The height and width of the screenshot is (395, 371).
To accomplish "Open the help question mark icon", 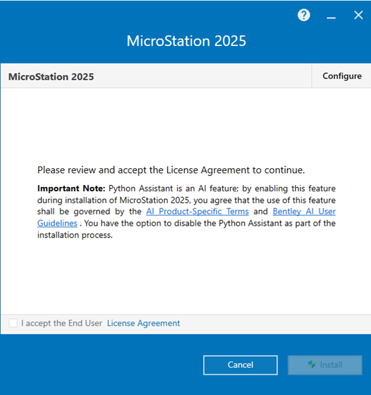I will click(304, 15).
